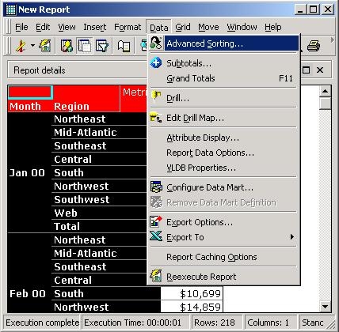Open Report Caching Options

pyautogui.click(x=211, y=257)
